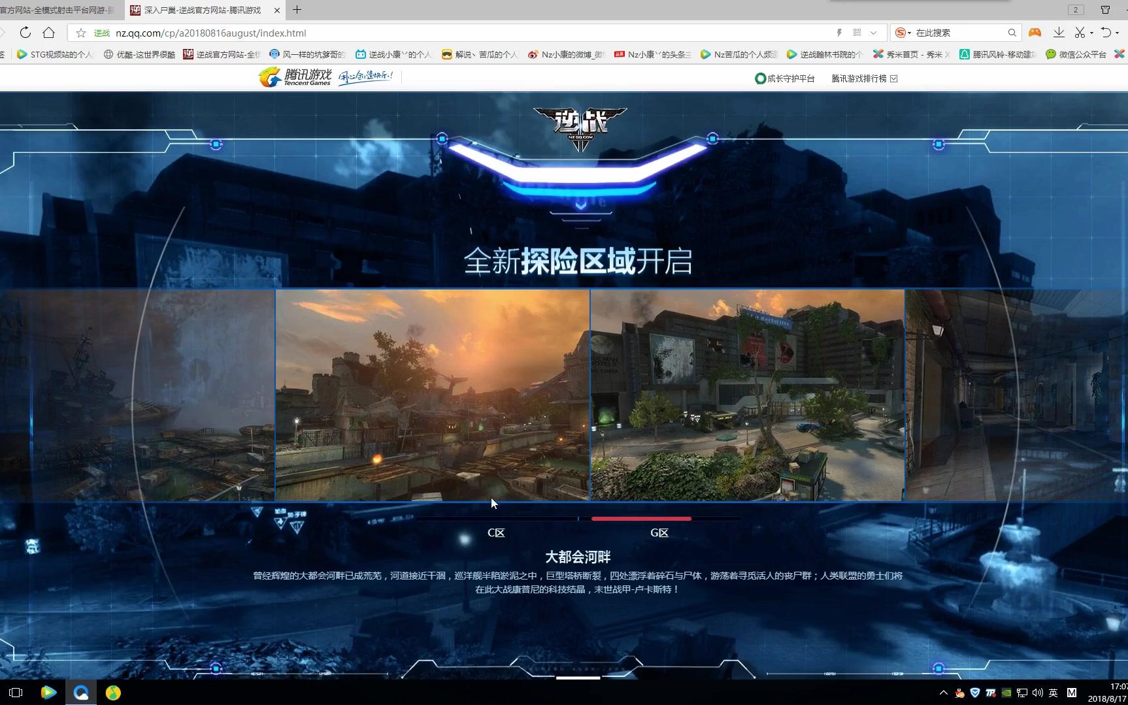
Task: Bookmark this page with the star icon
Action: 81,33
